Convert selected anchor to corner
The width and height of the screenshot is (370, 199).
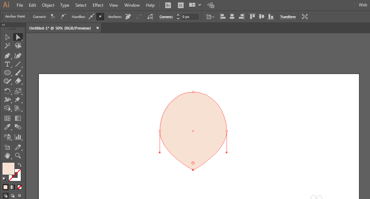(53, 17)
